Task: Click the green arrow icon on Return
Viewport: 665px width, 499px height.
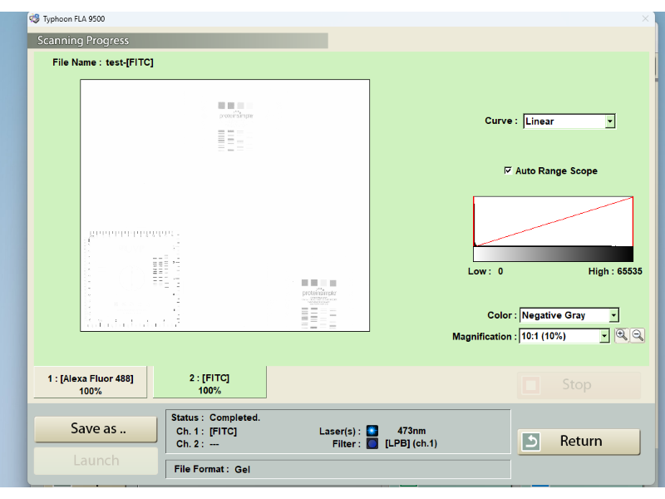Action: (530, 442)
